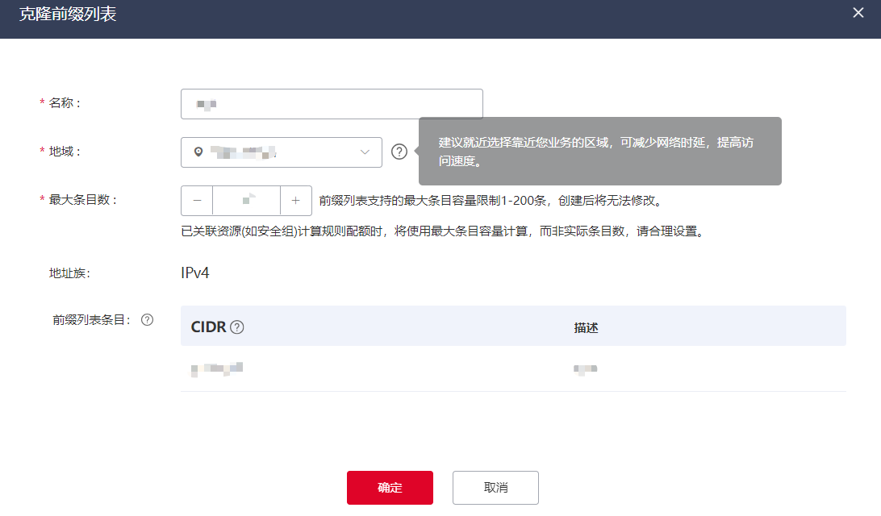Select the 描述 column header
This screenshot has width=881, height=516.
(586, 328)
